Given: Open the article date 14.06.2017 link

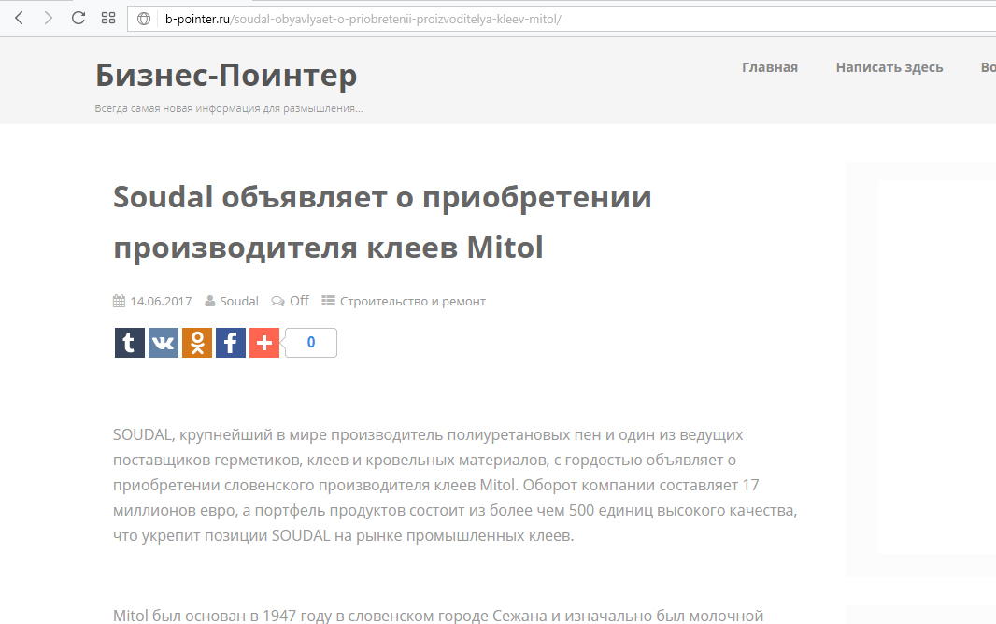Looking at the screenshot, I should pos(161,301).
